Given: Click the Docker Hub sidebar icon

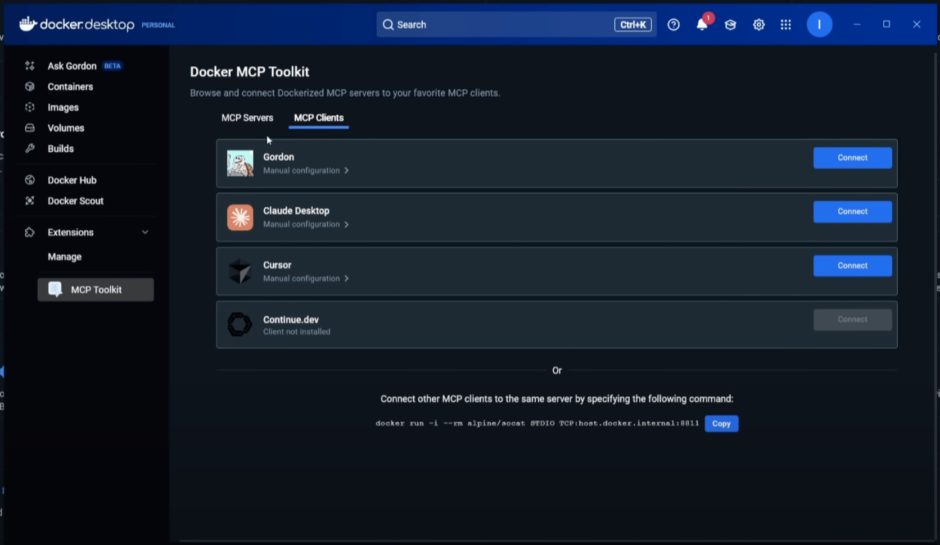Looking at the screenshot, I should point(30,180).
